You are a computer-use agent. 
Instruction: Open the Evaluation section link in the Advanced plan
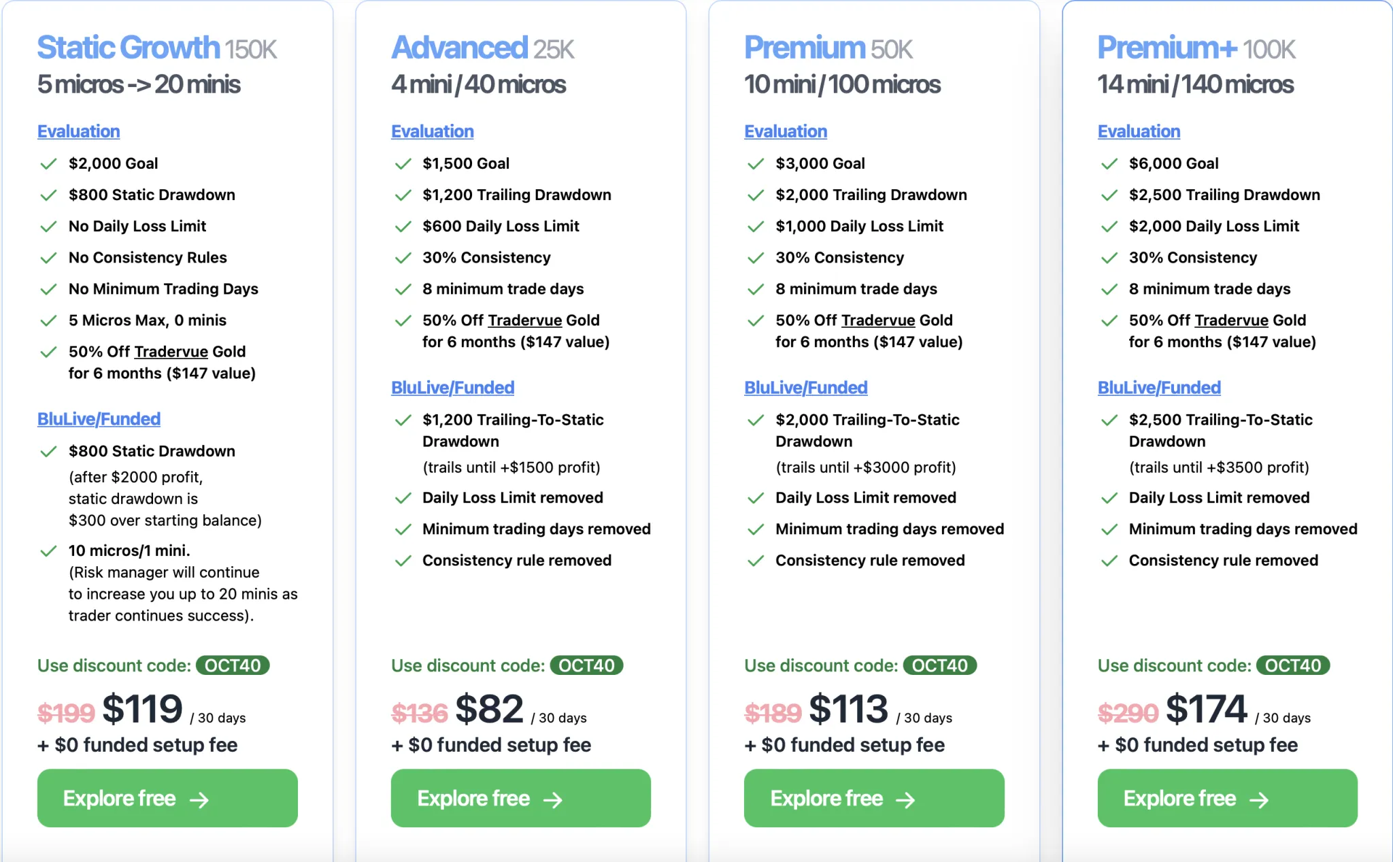tap(433, 131)
